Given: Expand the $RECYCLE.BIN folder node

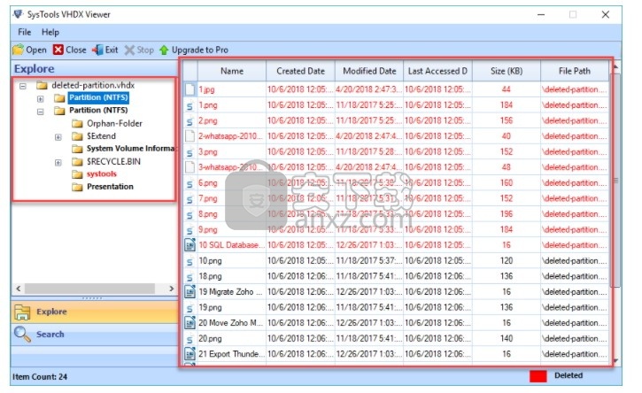Looking at the screenshot, I should [58, 163].
